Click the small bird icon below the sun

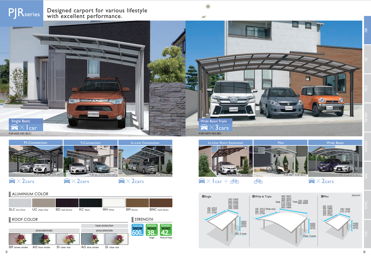coord(204,17)
